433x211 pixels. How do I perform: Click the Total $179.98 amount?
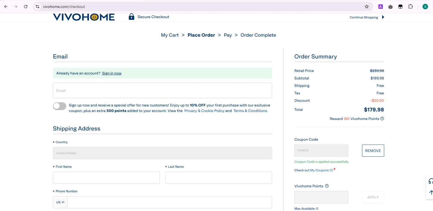tap(374, 110)
